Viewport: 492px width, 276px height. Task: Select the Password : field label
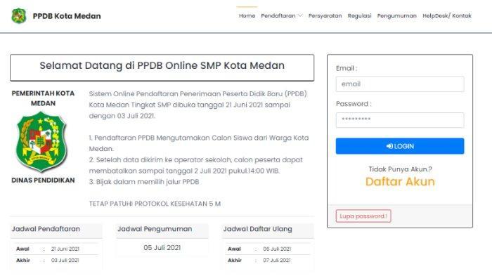pyautogui.click(x=354, y=104)
